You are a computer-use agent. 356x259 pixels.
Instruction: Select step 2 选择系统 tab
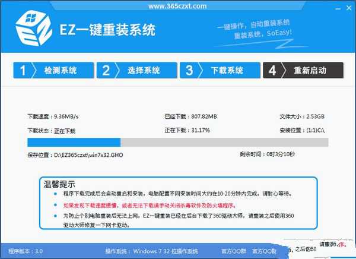[x=144, y=71]
